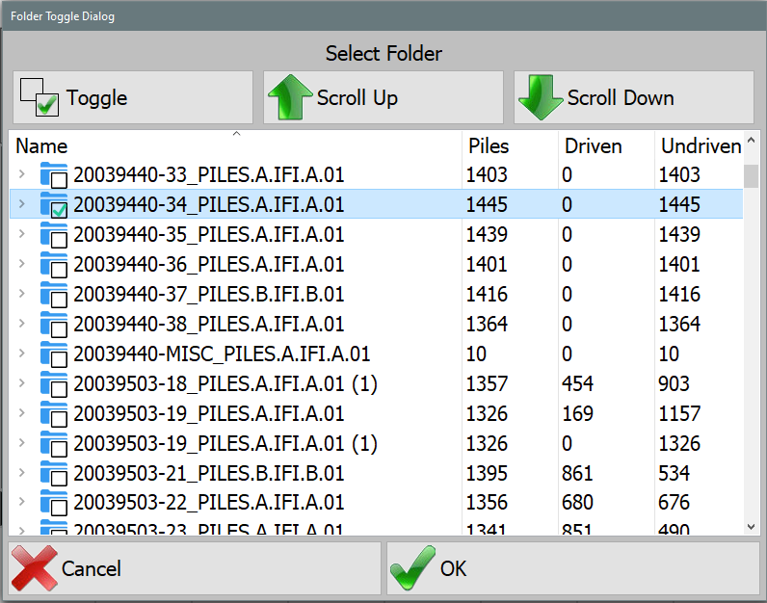The image size is (767, 603).
Task: Click the Scroll Down button
Action: click(x=633, y=97)
